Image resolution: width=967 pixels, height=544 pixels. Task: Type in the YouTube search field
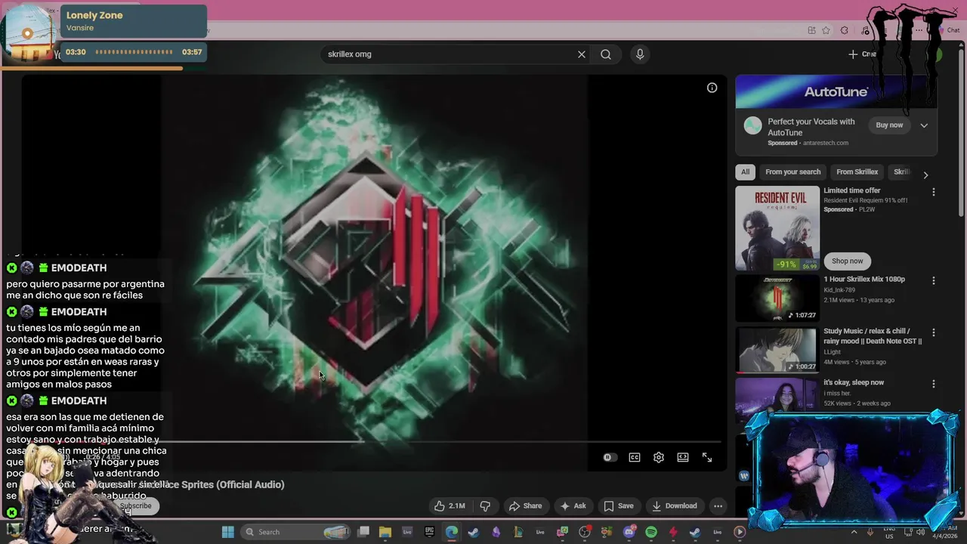(x=450, y=54)
